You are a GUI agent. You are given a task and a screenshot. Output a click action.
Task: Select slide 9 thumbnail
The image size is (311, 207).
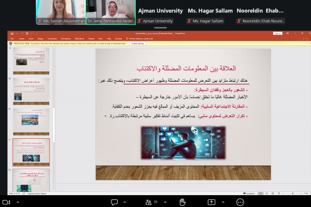click(x=31, y=61)
